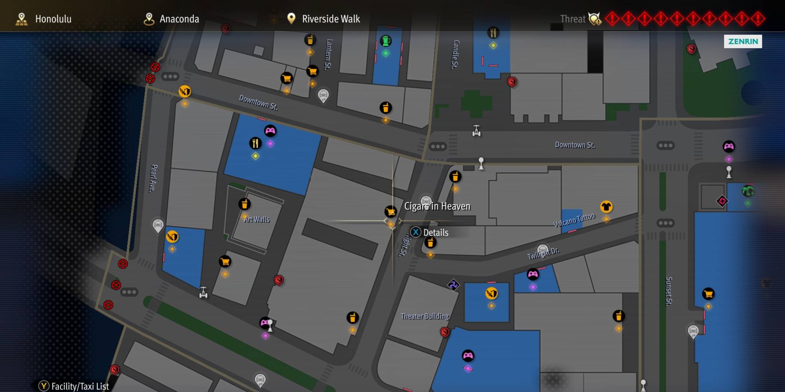Click the ZENRIN map provider badge

tap(743, 42)
